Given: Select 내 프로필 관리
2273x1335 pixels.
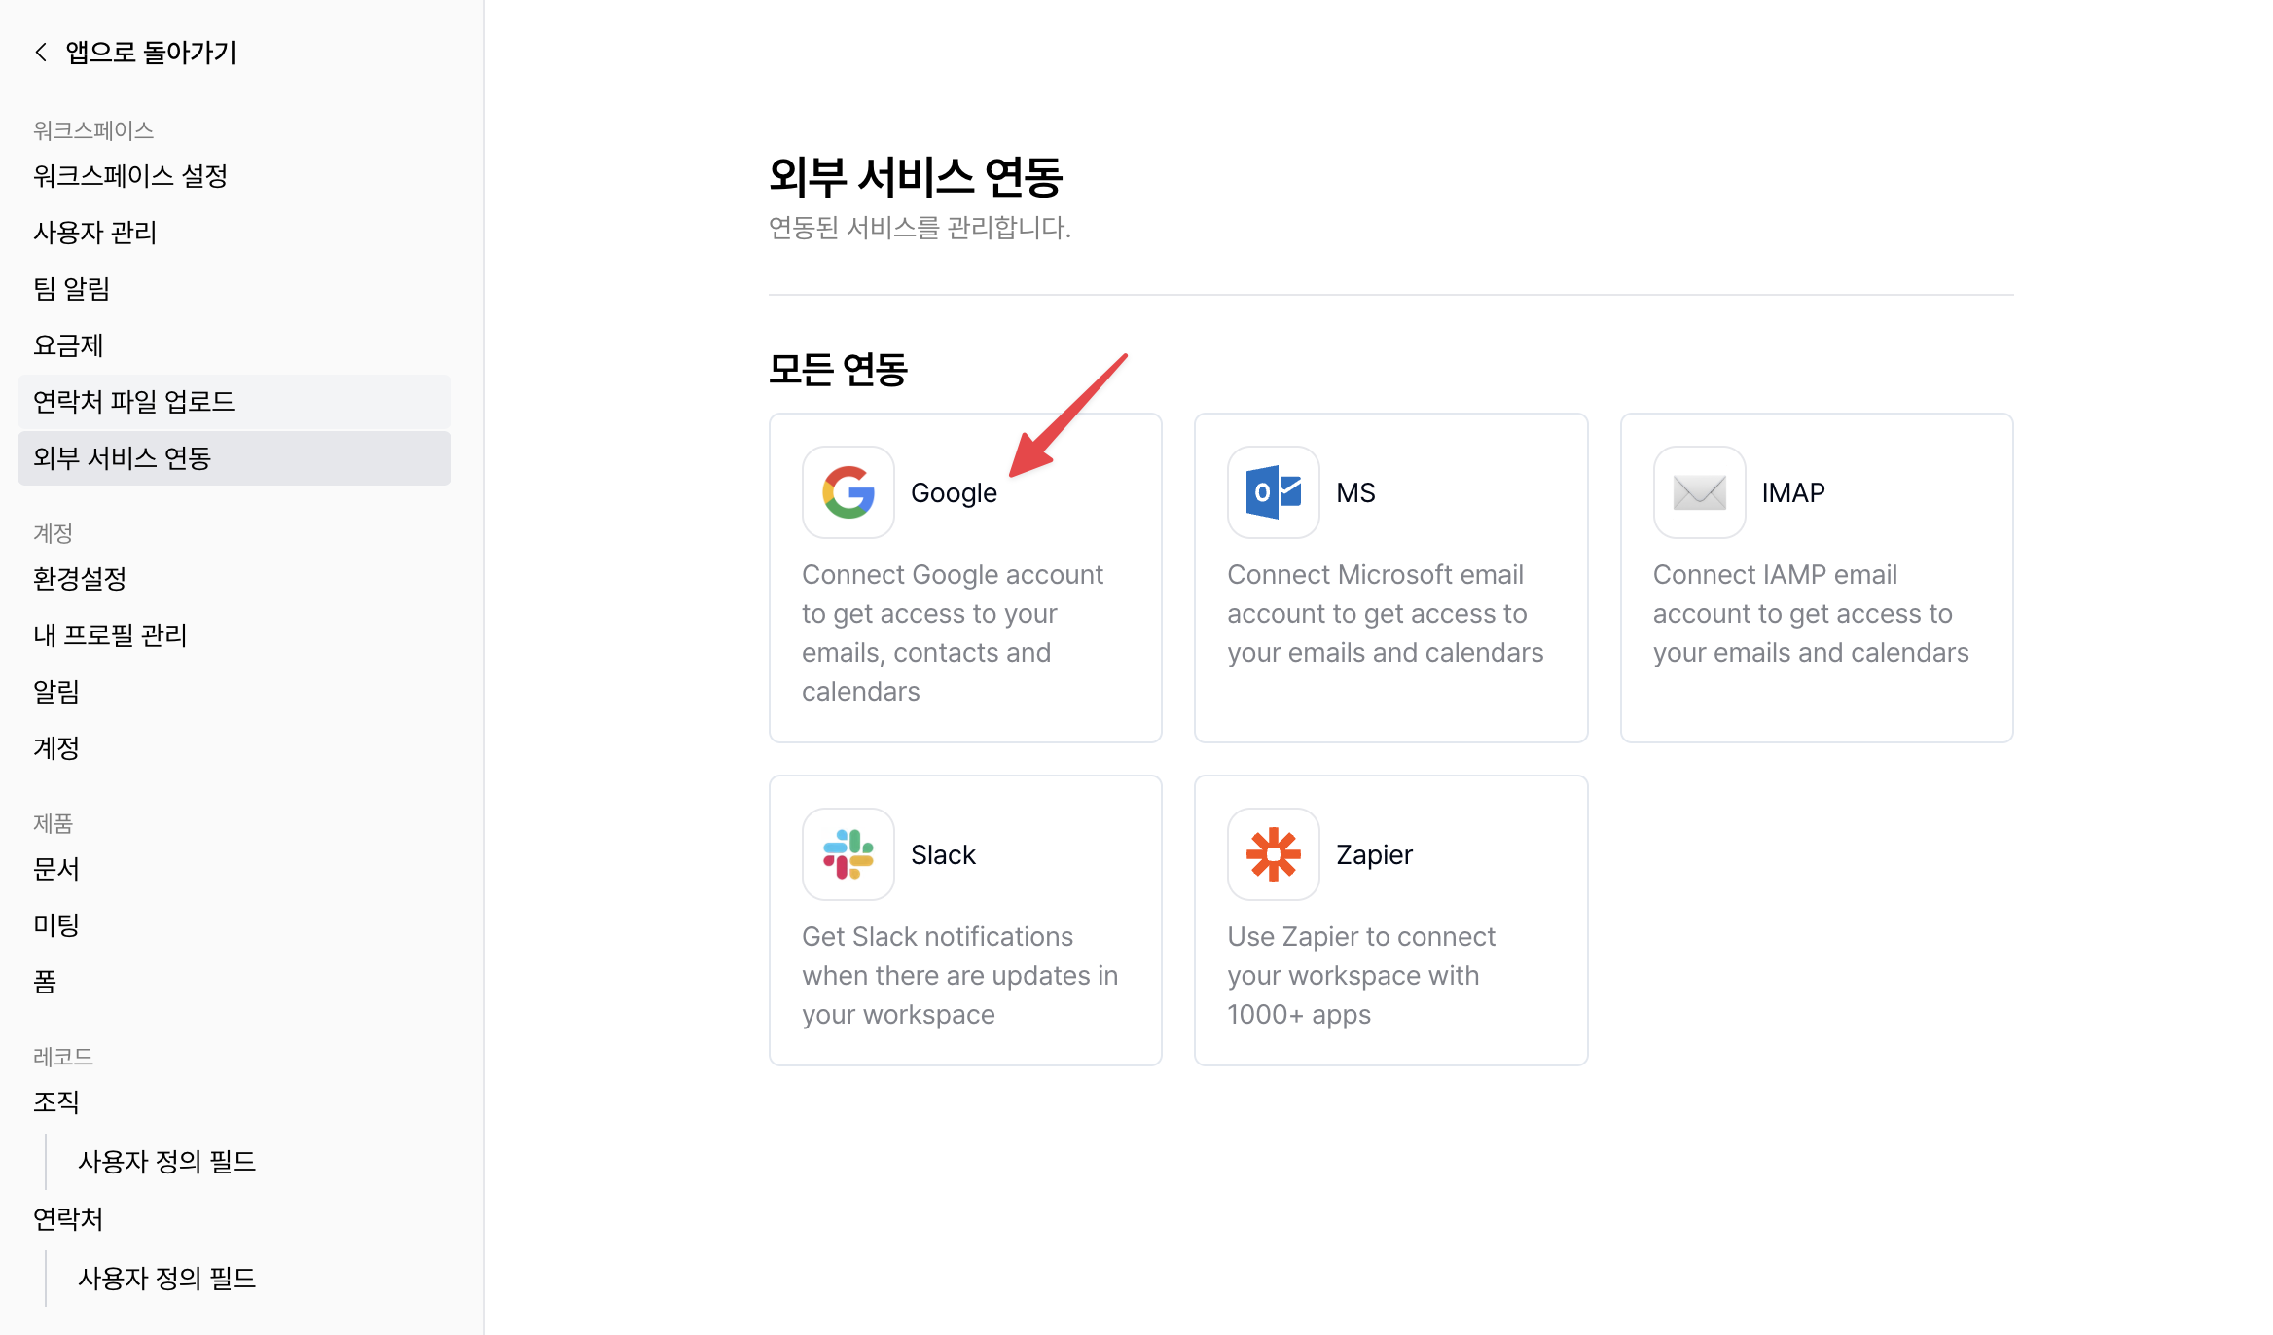Looking at the screenshot, I should click(109, 634).
